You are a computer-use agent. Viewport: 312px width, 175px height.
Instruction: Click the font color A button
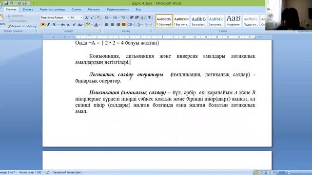pyautogui.click(x=96, y=25)
